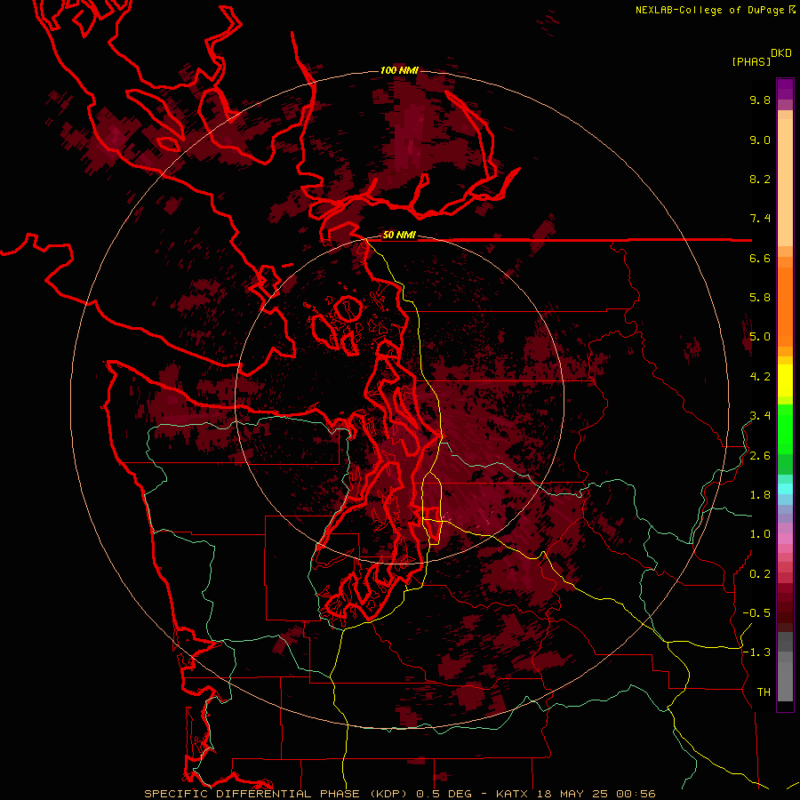Click the DKD label above color scale
Viewport: 800px width, 800px height.
781,53
